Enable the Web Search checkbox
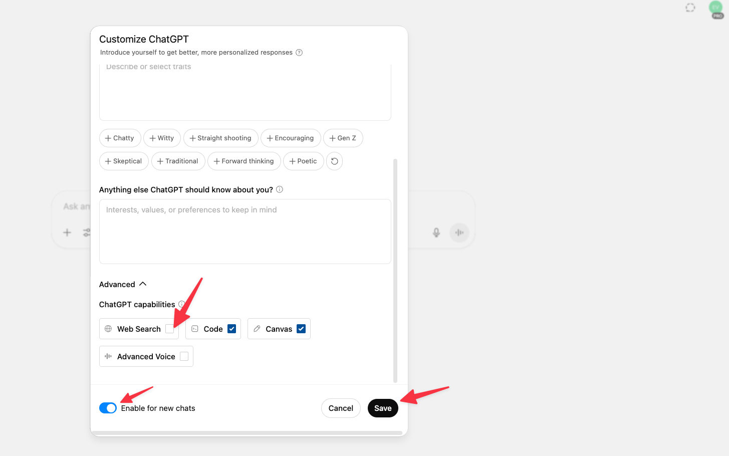The image size is (729, 456). pyautogui.click(x=170, y=329)
